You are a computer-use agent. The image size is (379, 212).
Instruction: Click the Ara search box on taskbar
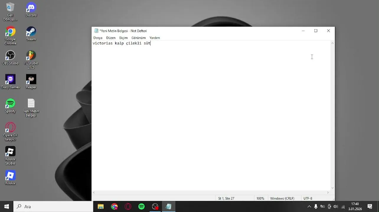point(53,206)
